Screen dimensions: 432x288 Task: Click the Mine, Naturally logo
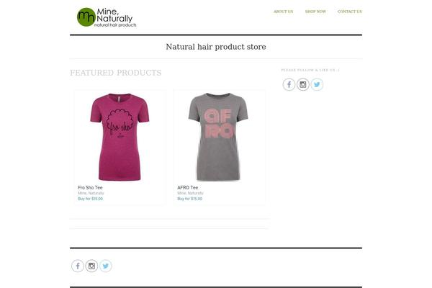click(107, 17)
